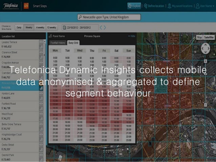
Task: Pan the map down
Action: [x=206, y=52]
